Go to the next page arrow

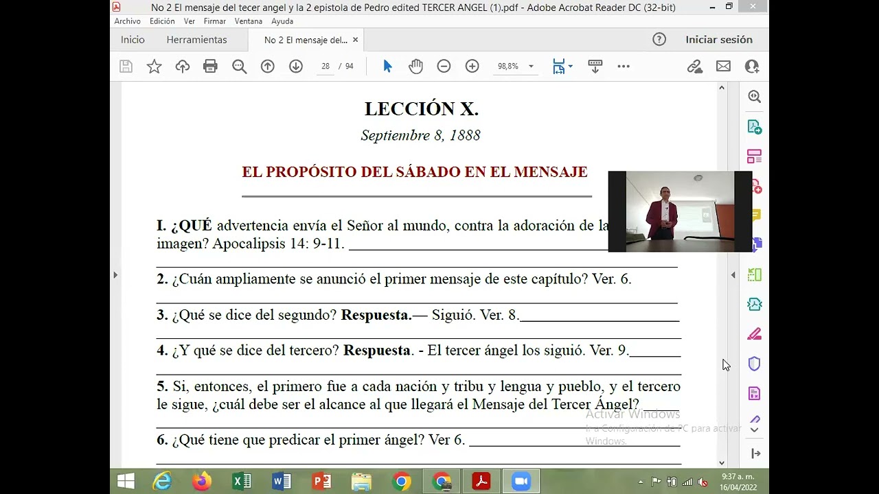click(x=295, y=67)
